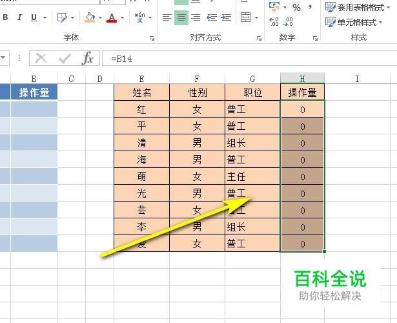397x323 pixels.
Task: Toggle Italic formatting
Action: 19,17
